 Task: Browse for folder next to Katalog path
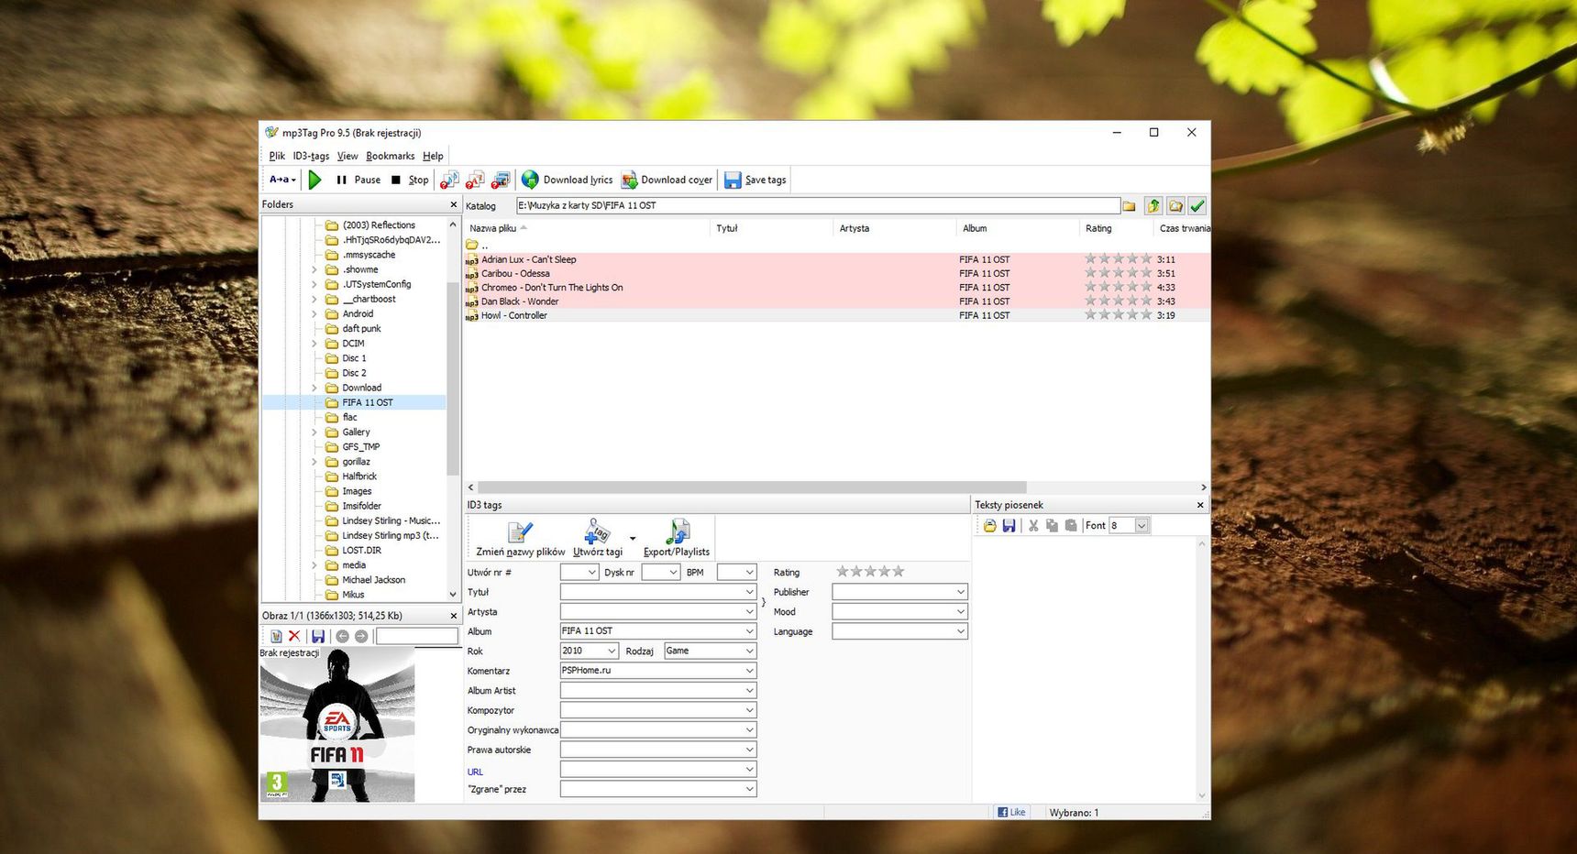(1130, 206)
